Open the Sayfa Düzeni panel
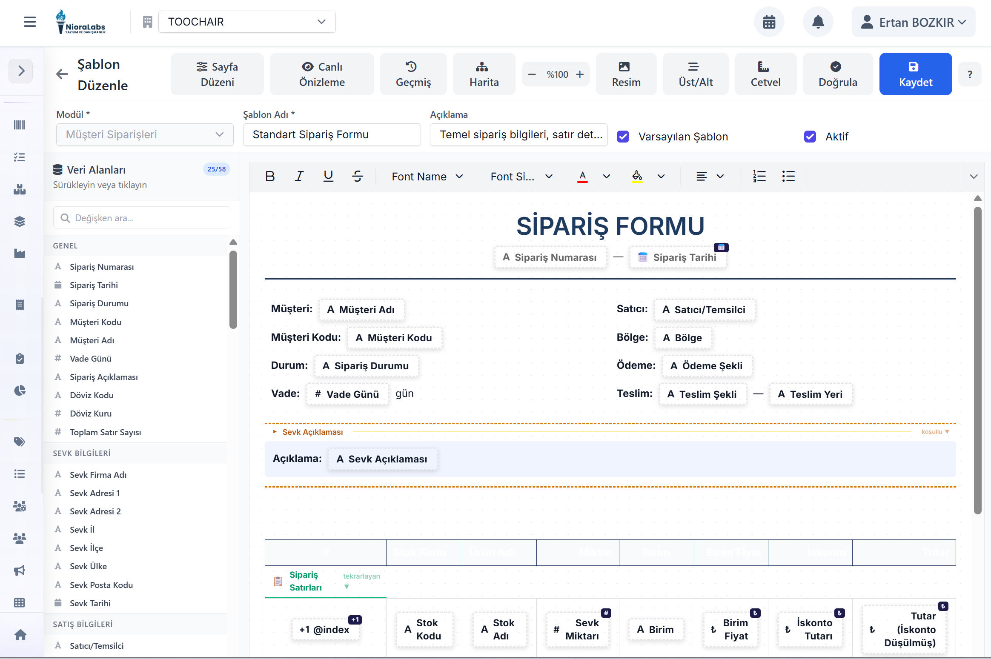991x659 pixels. click(217, 74)
